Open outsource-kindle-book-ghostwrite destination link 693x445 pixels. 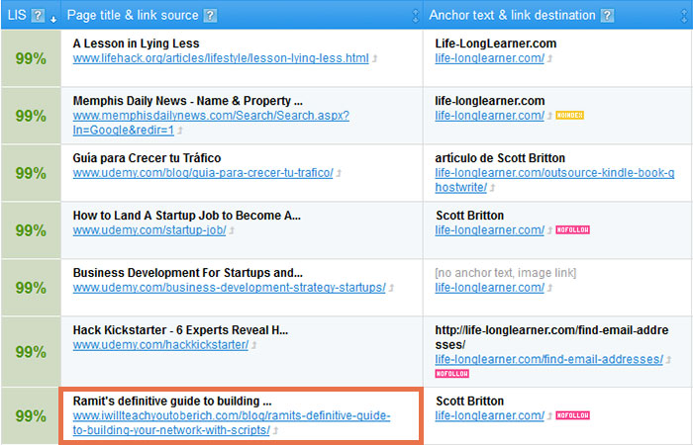554,180
